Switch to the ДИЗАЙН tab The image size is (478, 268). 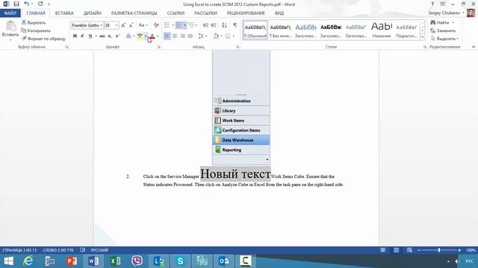pyautogui.click(x=93, y=13)
